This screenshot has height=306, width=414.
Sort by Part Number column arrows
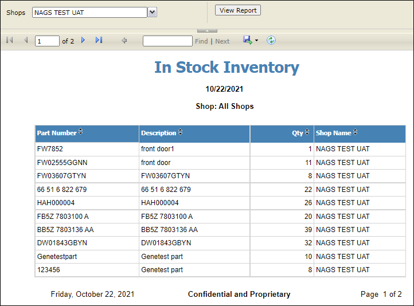[x=80, y=132]
